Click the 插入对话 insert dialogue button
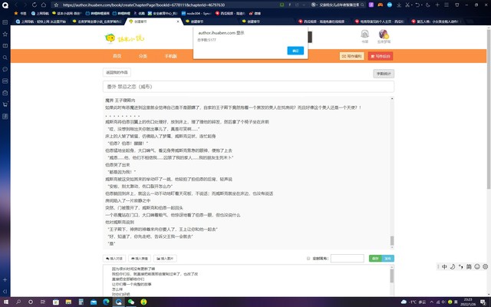This screenshot has width=491, height=307. coord(115,259)
